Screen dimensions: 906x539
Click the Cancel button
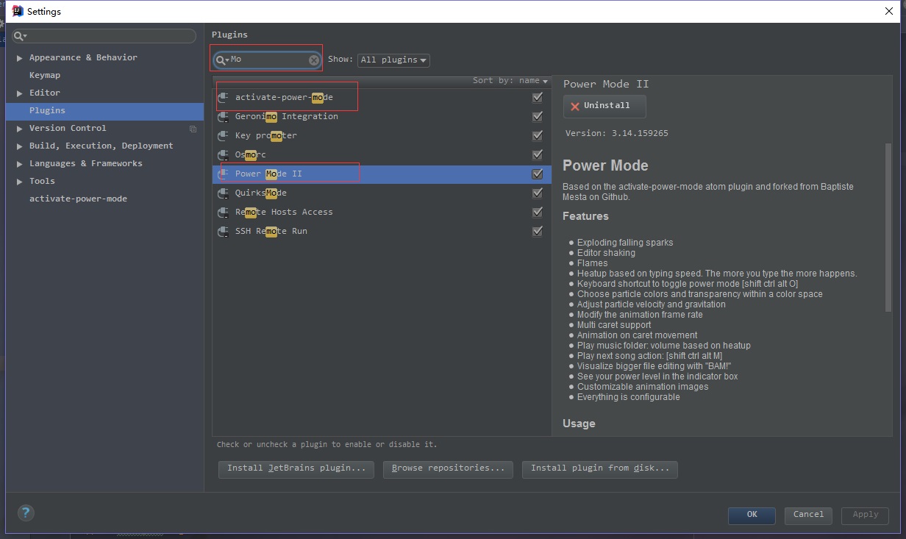(808, 515)
